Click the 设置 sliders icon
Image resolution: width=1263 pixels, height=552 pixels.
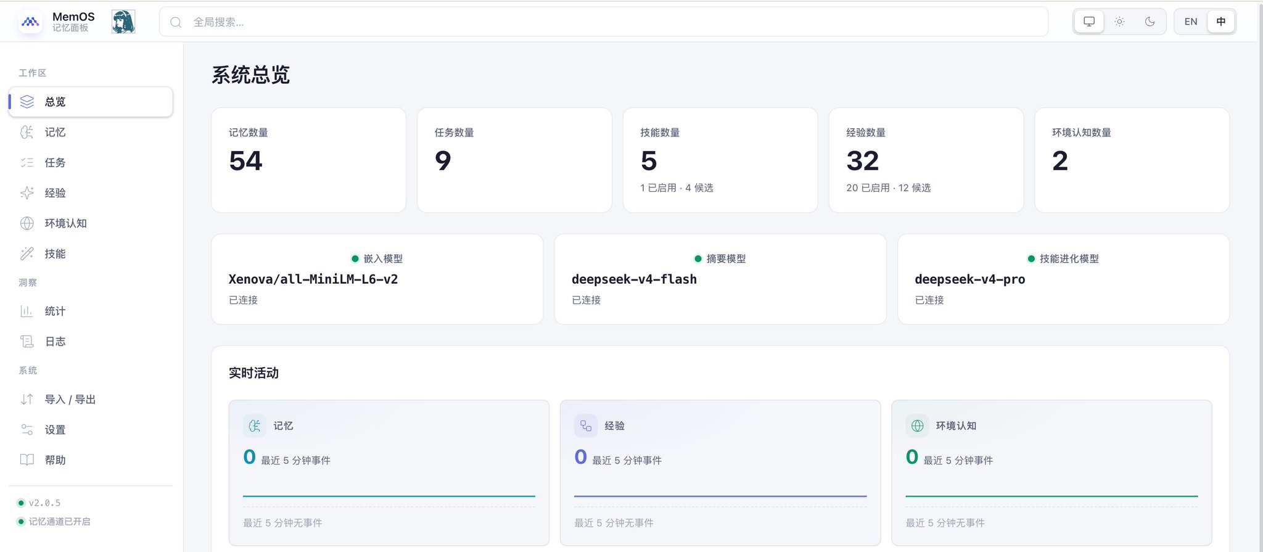(27, 429)
